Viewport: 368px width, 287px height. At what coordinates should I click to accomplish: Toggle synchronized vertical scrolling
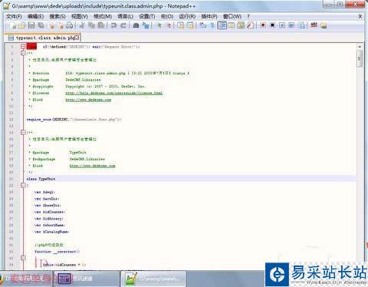pos(181,25)
